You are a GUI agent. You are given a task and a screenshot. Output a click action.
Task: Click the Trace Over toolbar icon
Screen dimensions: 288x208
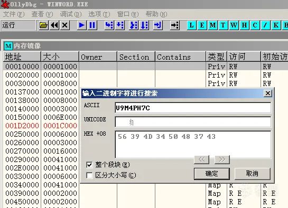coord(144,25)
